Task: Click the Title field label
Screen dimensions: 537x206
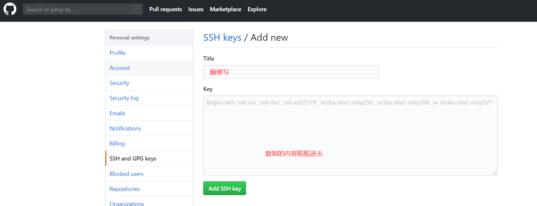Action: pos(209,58)
